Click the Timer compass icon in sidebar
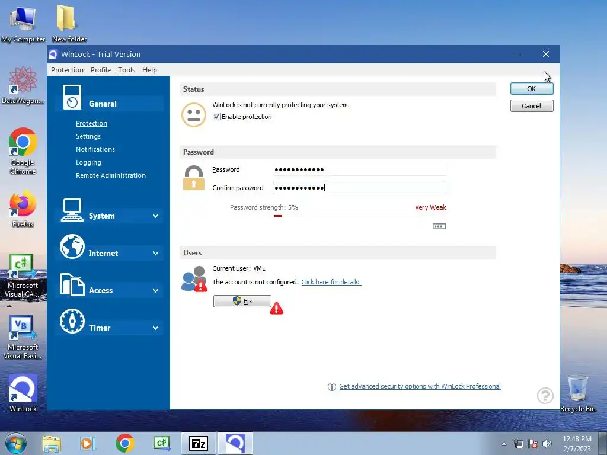The image size is (607, 455). (72, 321)
